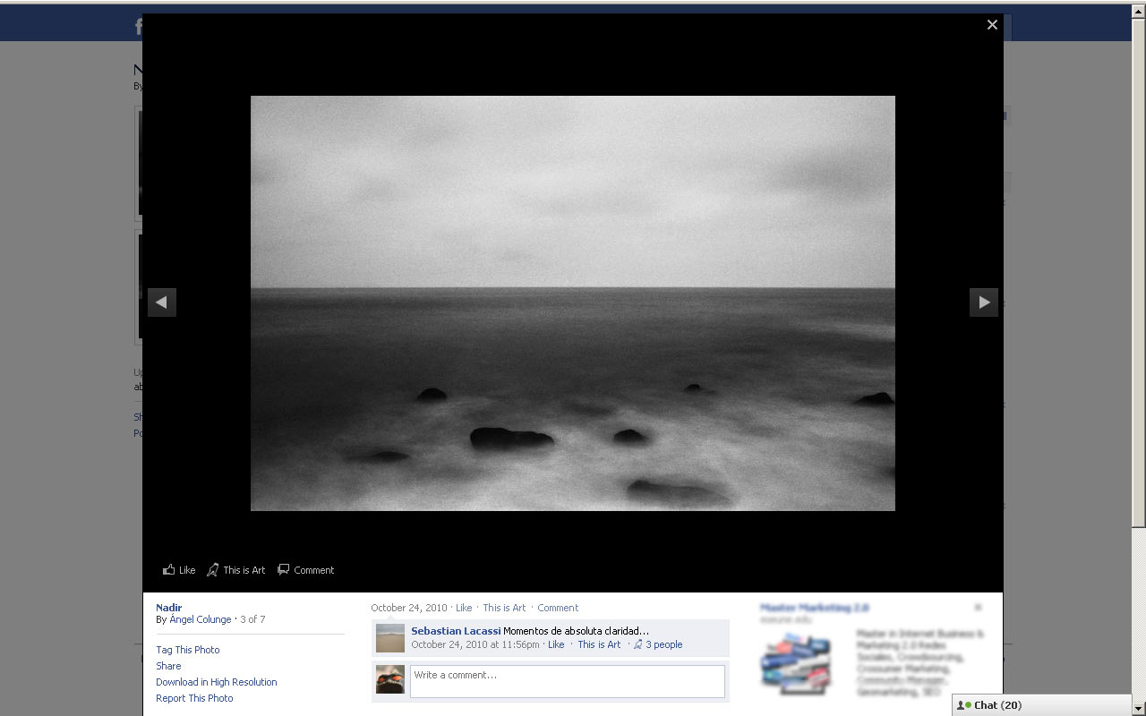The height and width of the screenshot is (716, 1146).
Task: Click the This is Art ribbon icon
Action: pos(213,570)
